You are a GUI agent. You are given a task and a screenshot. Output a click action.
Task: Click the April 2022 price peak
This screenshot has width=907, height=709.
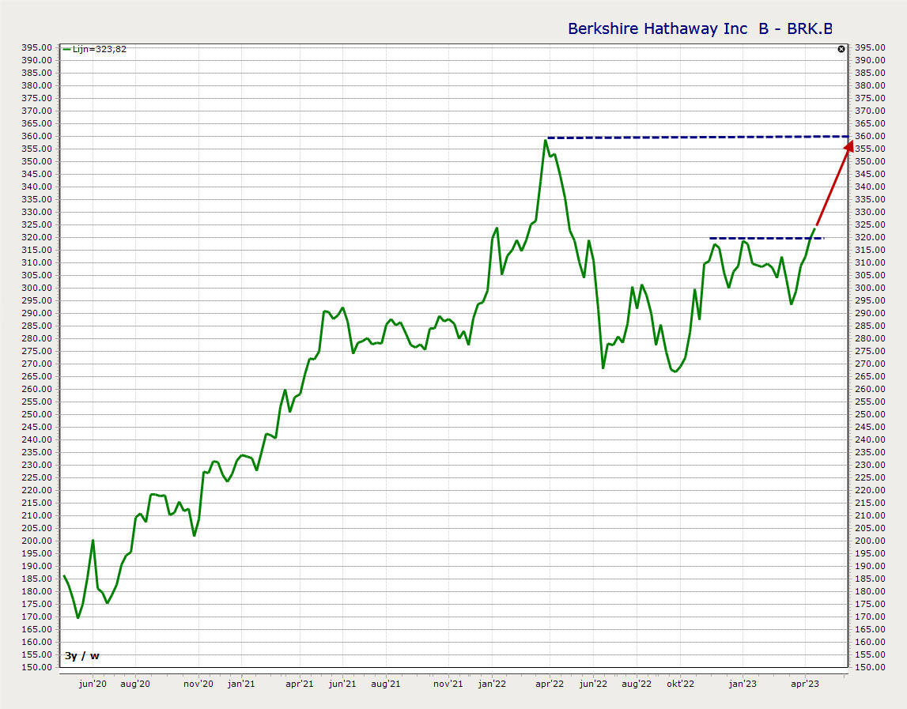point(545,141)
